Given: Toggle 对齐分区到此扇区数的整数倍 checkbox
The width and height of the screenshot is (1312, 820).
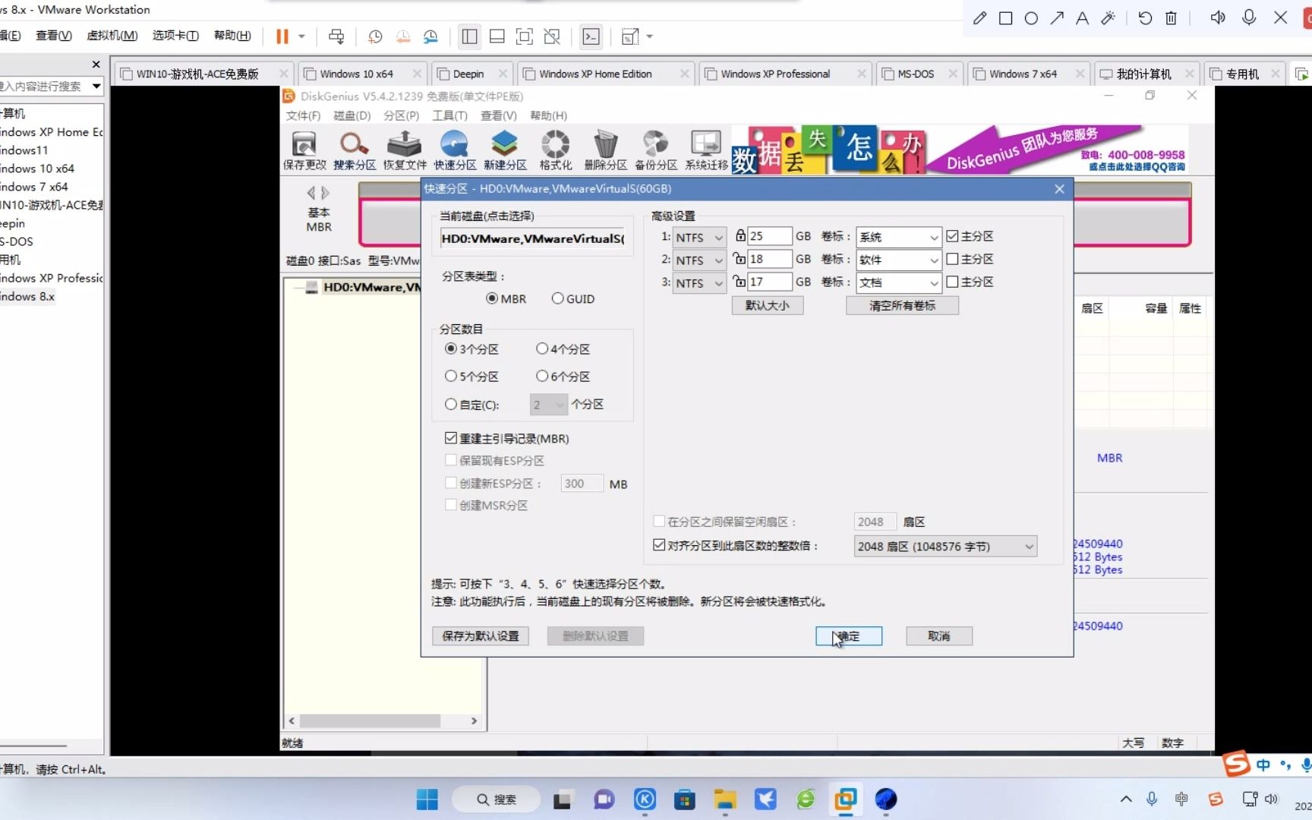Looking at the screenshot, I should pos(659,545).
